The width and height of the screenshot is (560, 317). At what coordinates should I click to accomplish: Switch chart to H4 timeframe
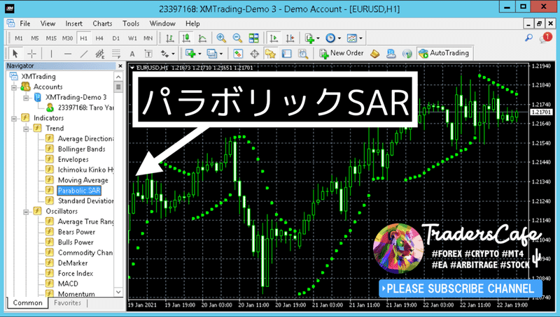coord(99,38)
